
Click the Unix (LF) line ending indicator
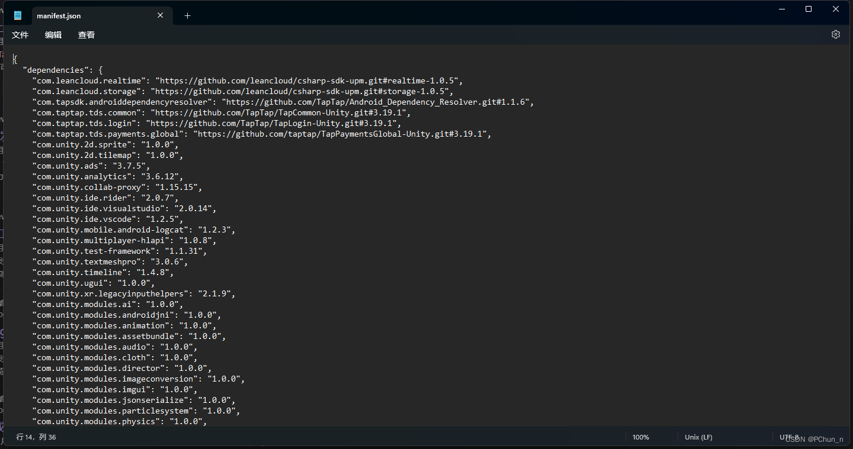pyautogui.click(x=698, y=437)
